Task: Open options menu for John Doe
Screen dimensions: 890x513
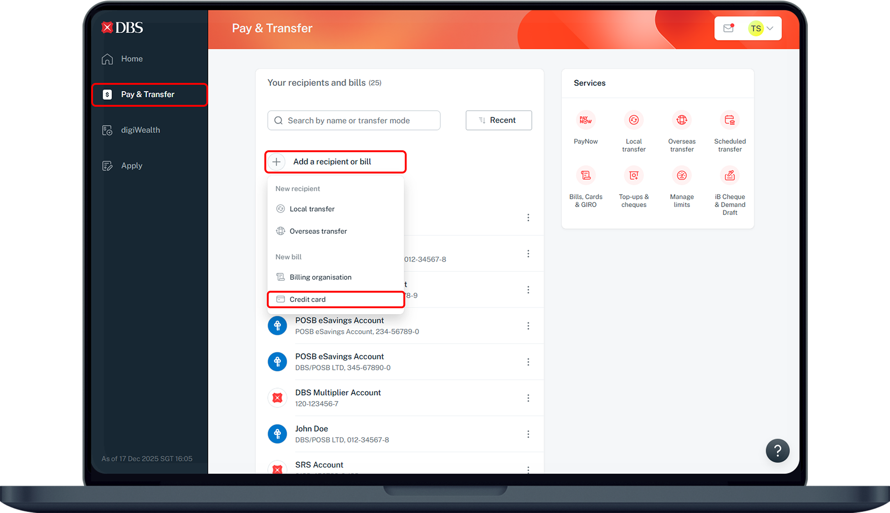Action: click(x=528, y=434)
